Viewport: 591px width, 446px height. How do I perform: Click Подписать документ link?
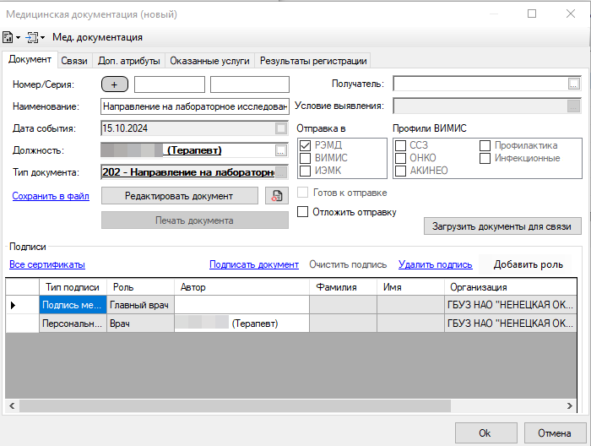[x=254, y=264]
